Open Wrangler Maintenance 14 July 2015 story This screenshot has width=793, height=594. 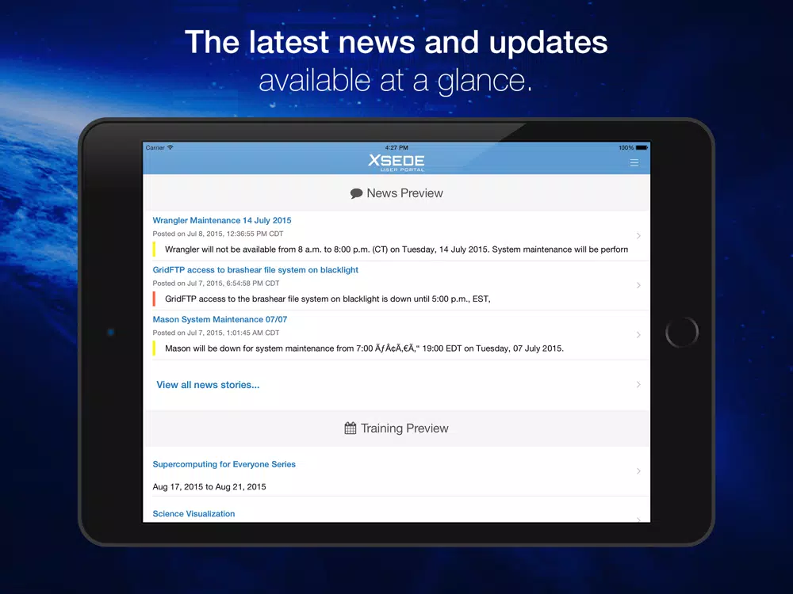point(222,221)
